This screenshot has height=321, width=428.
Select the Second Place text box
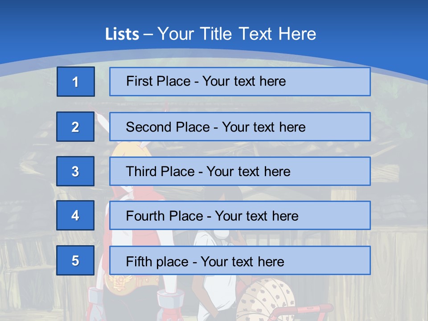[x=240, y=127]
